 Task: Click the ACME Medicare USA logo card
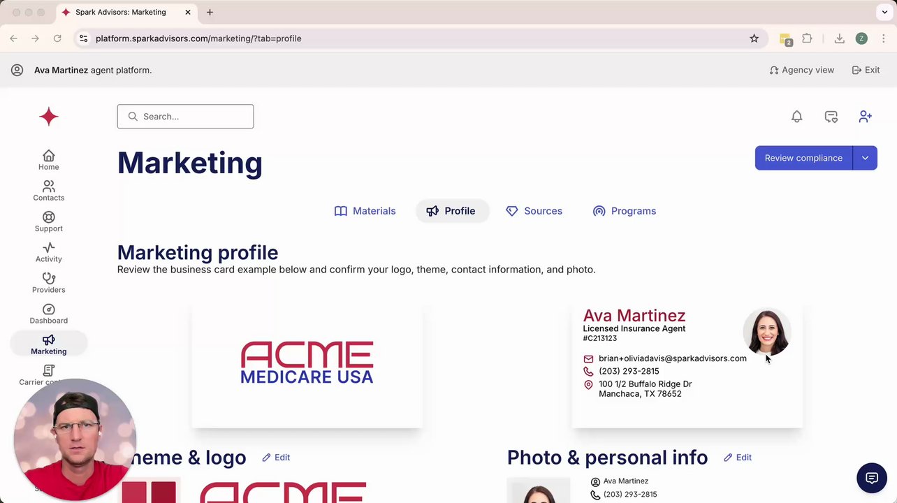click(x=307, y=363)
